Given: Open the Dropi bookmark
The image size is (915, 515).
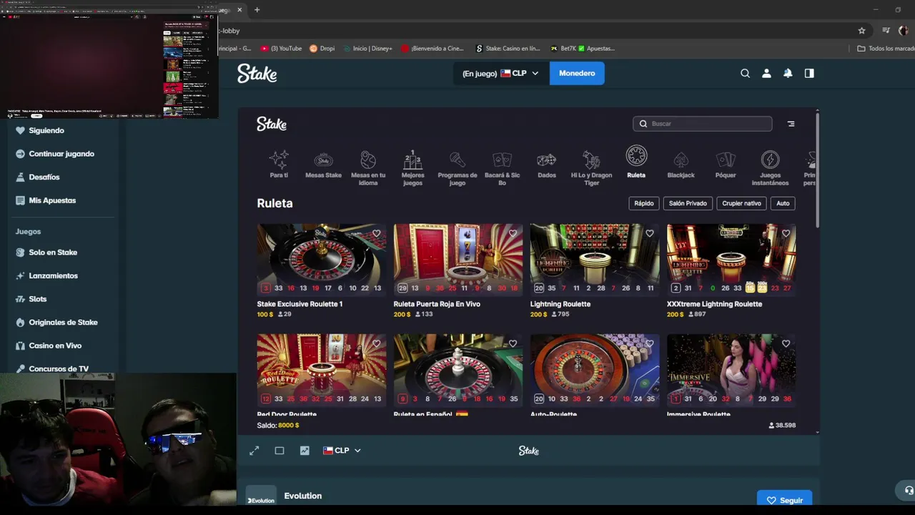Looking at the screenshot, I should click(322, 49).
